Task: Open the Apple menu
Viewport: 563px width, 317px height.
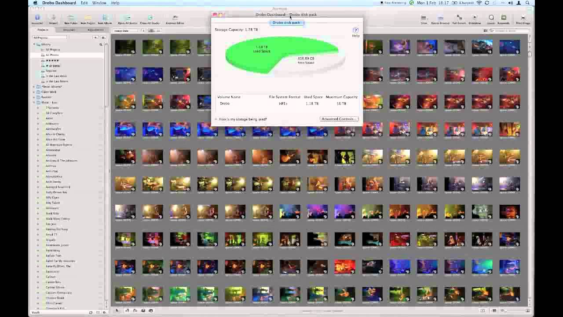Action: 35,3
